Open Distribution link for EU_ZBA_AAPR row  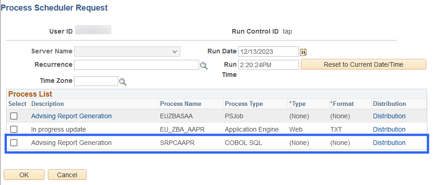click(389, 129)
